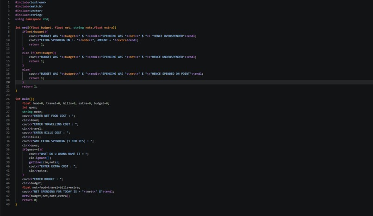Click the 'netS(budget,net,note,extra);' call line
The image size is (373, 216).
[46, 196]
